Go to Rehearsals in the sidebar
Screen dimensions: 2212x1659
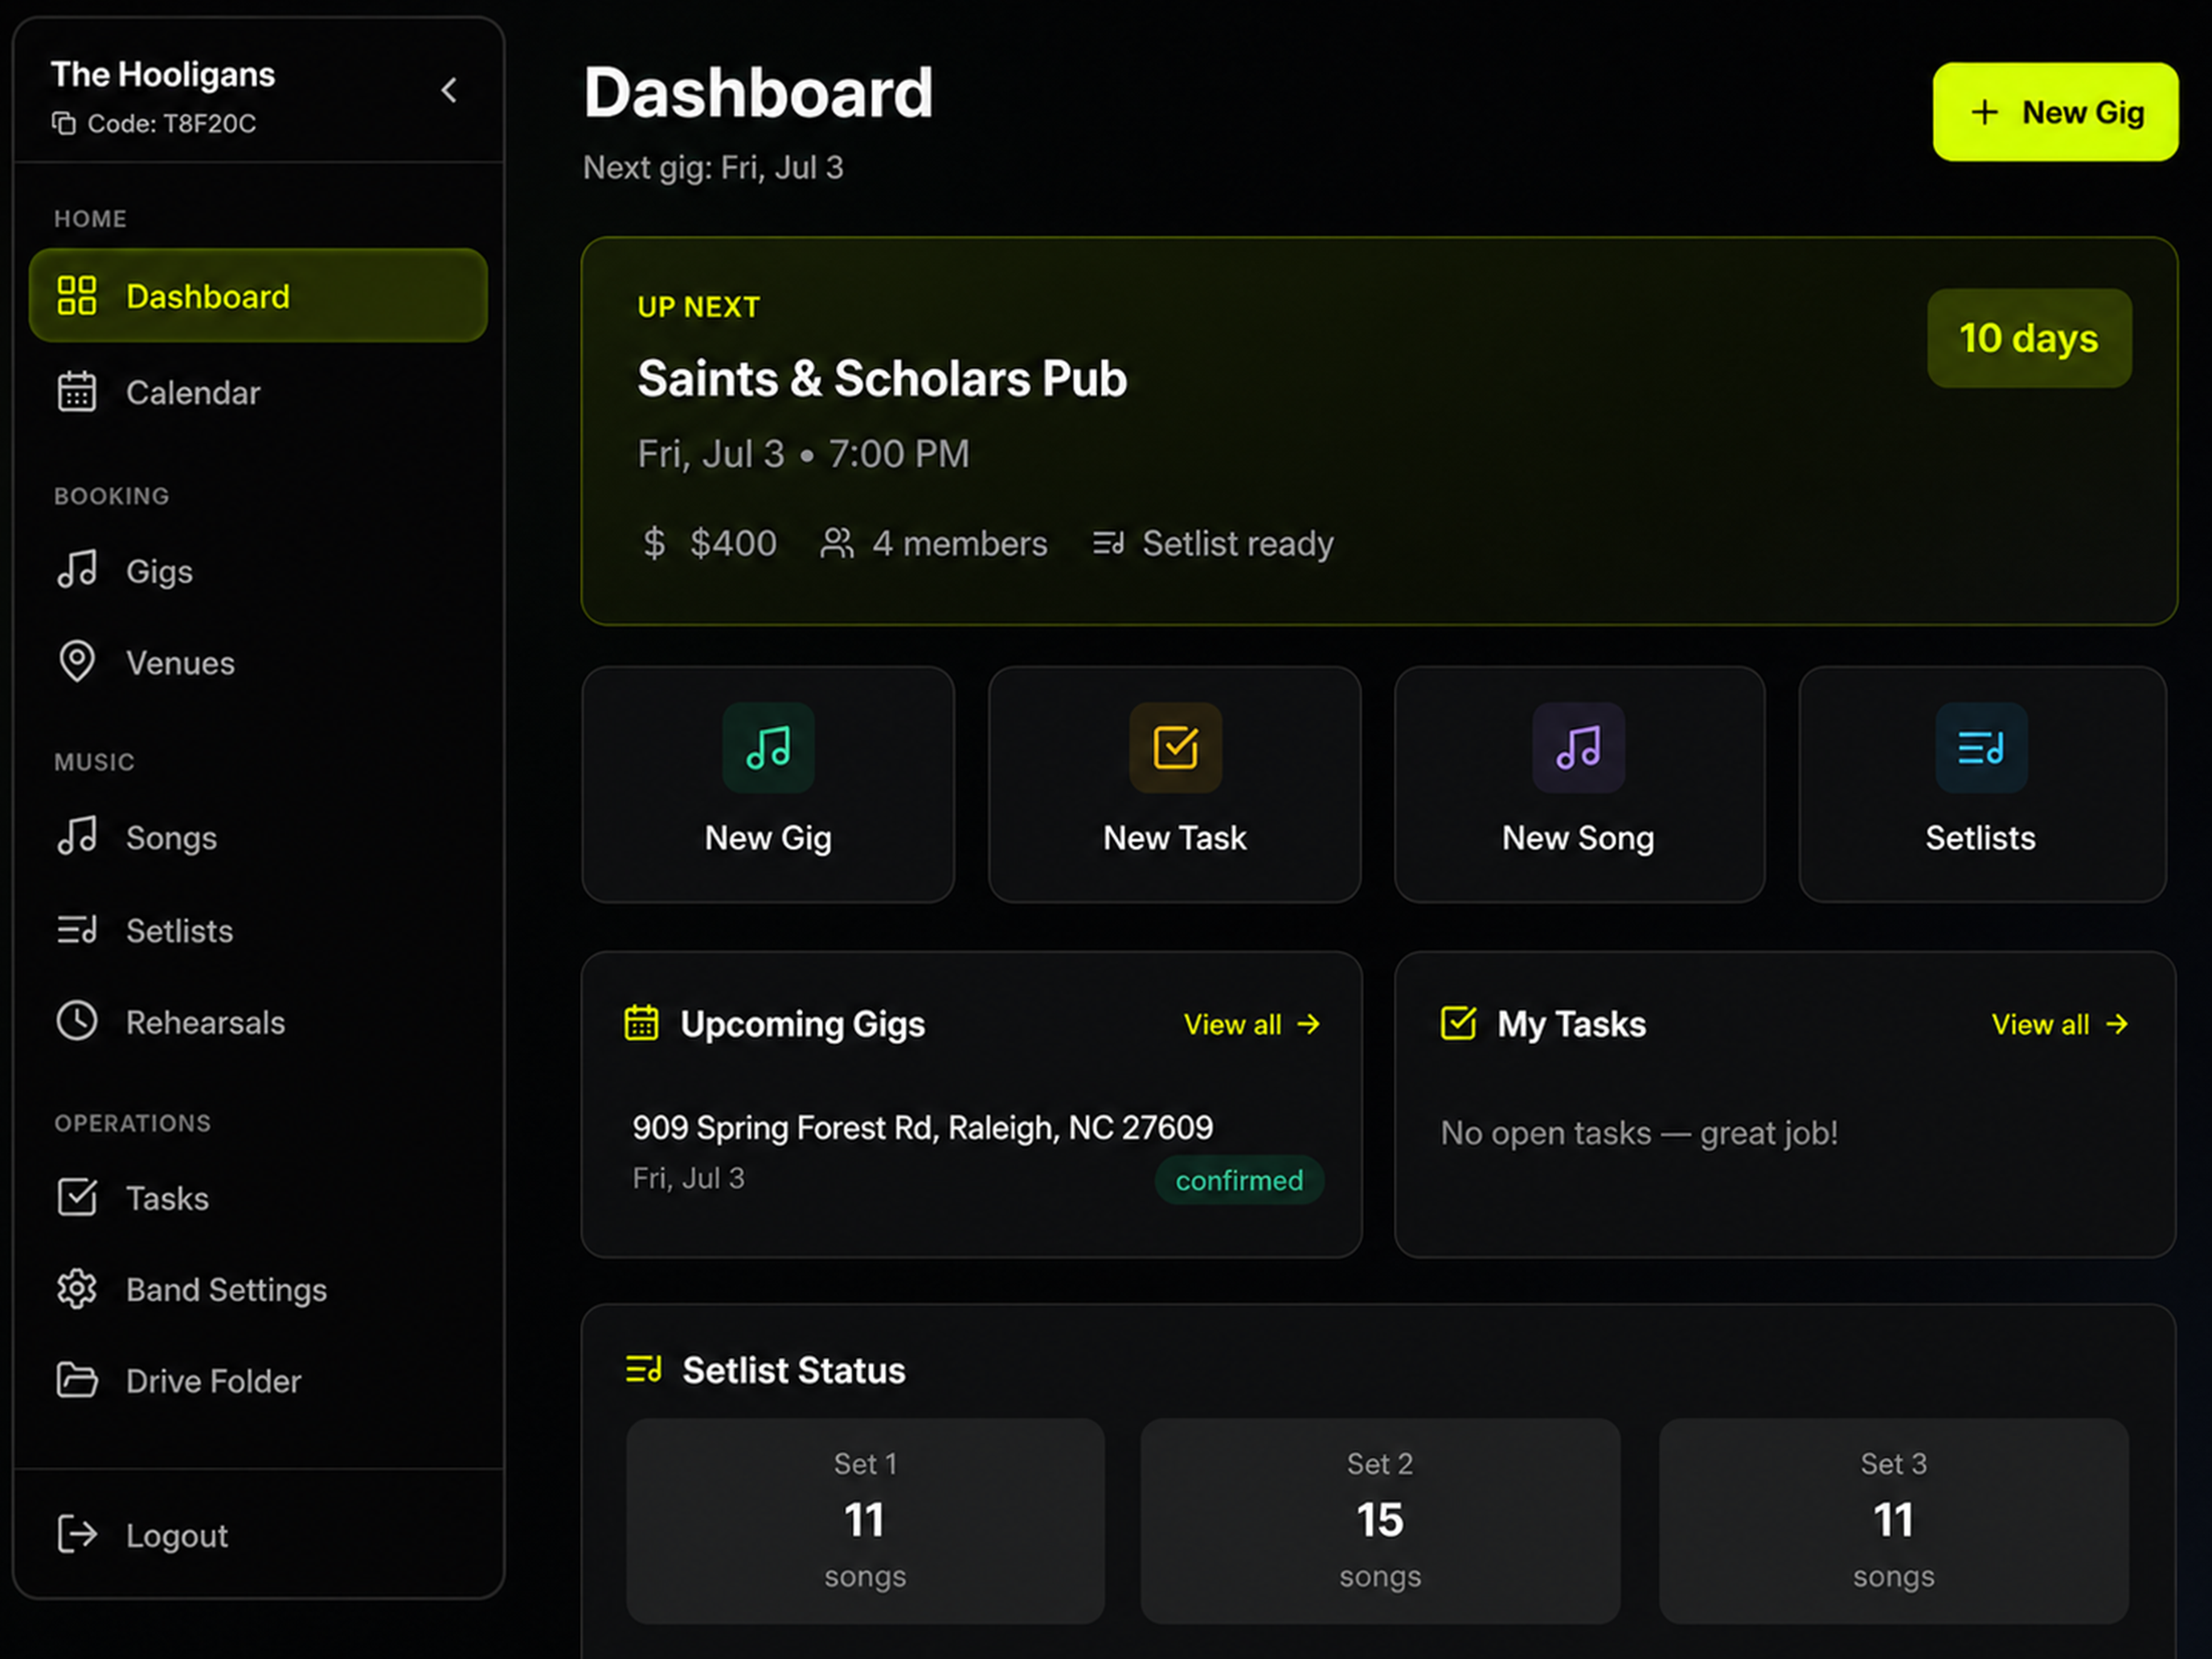258,1022
